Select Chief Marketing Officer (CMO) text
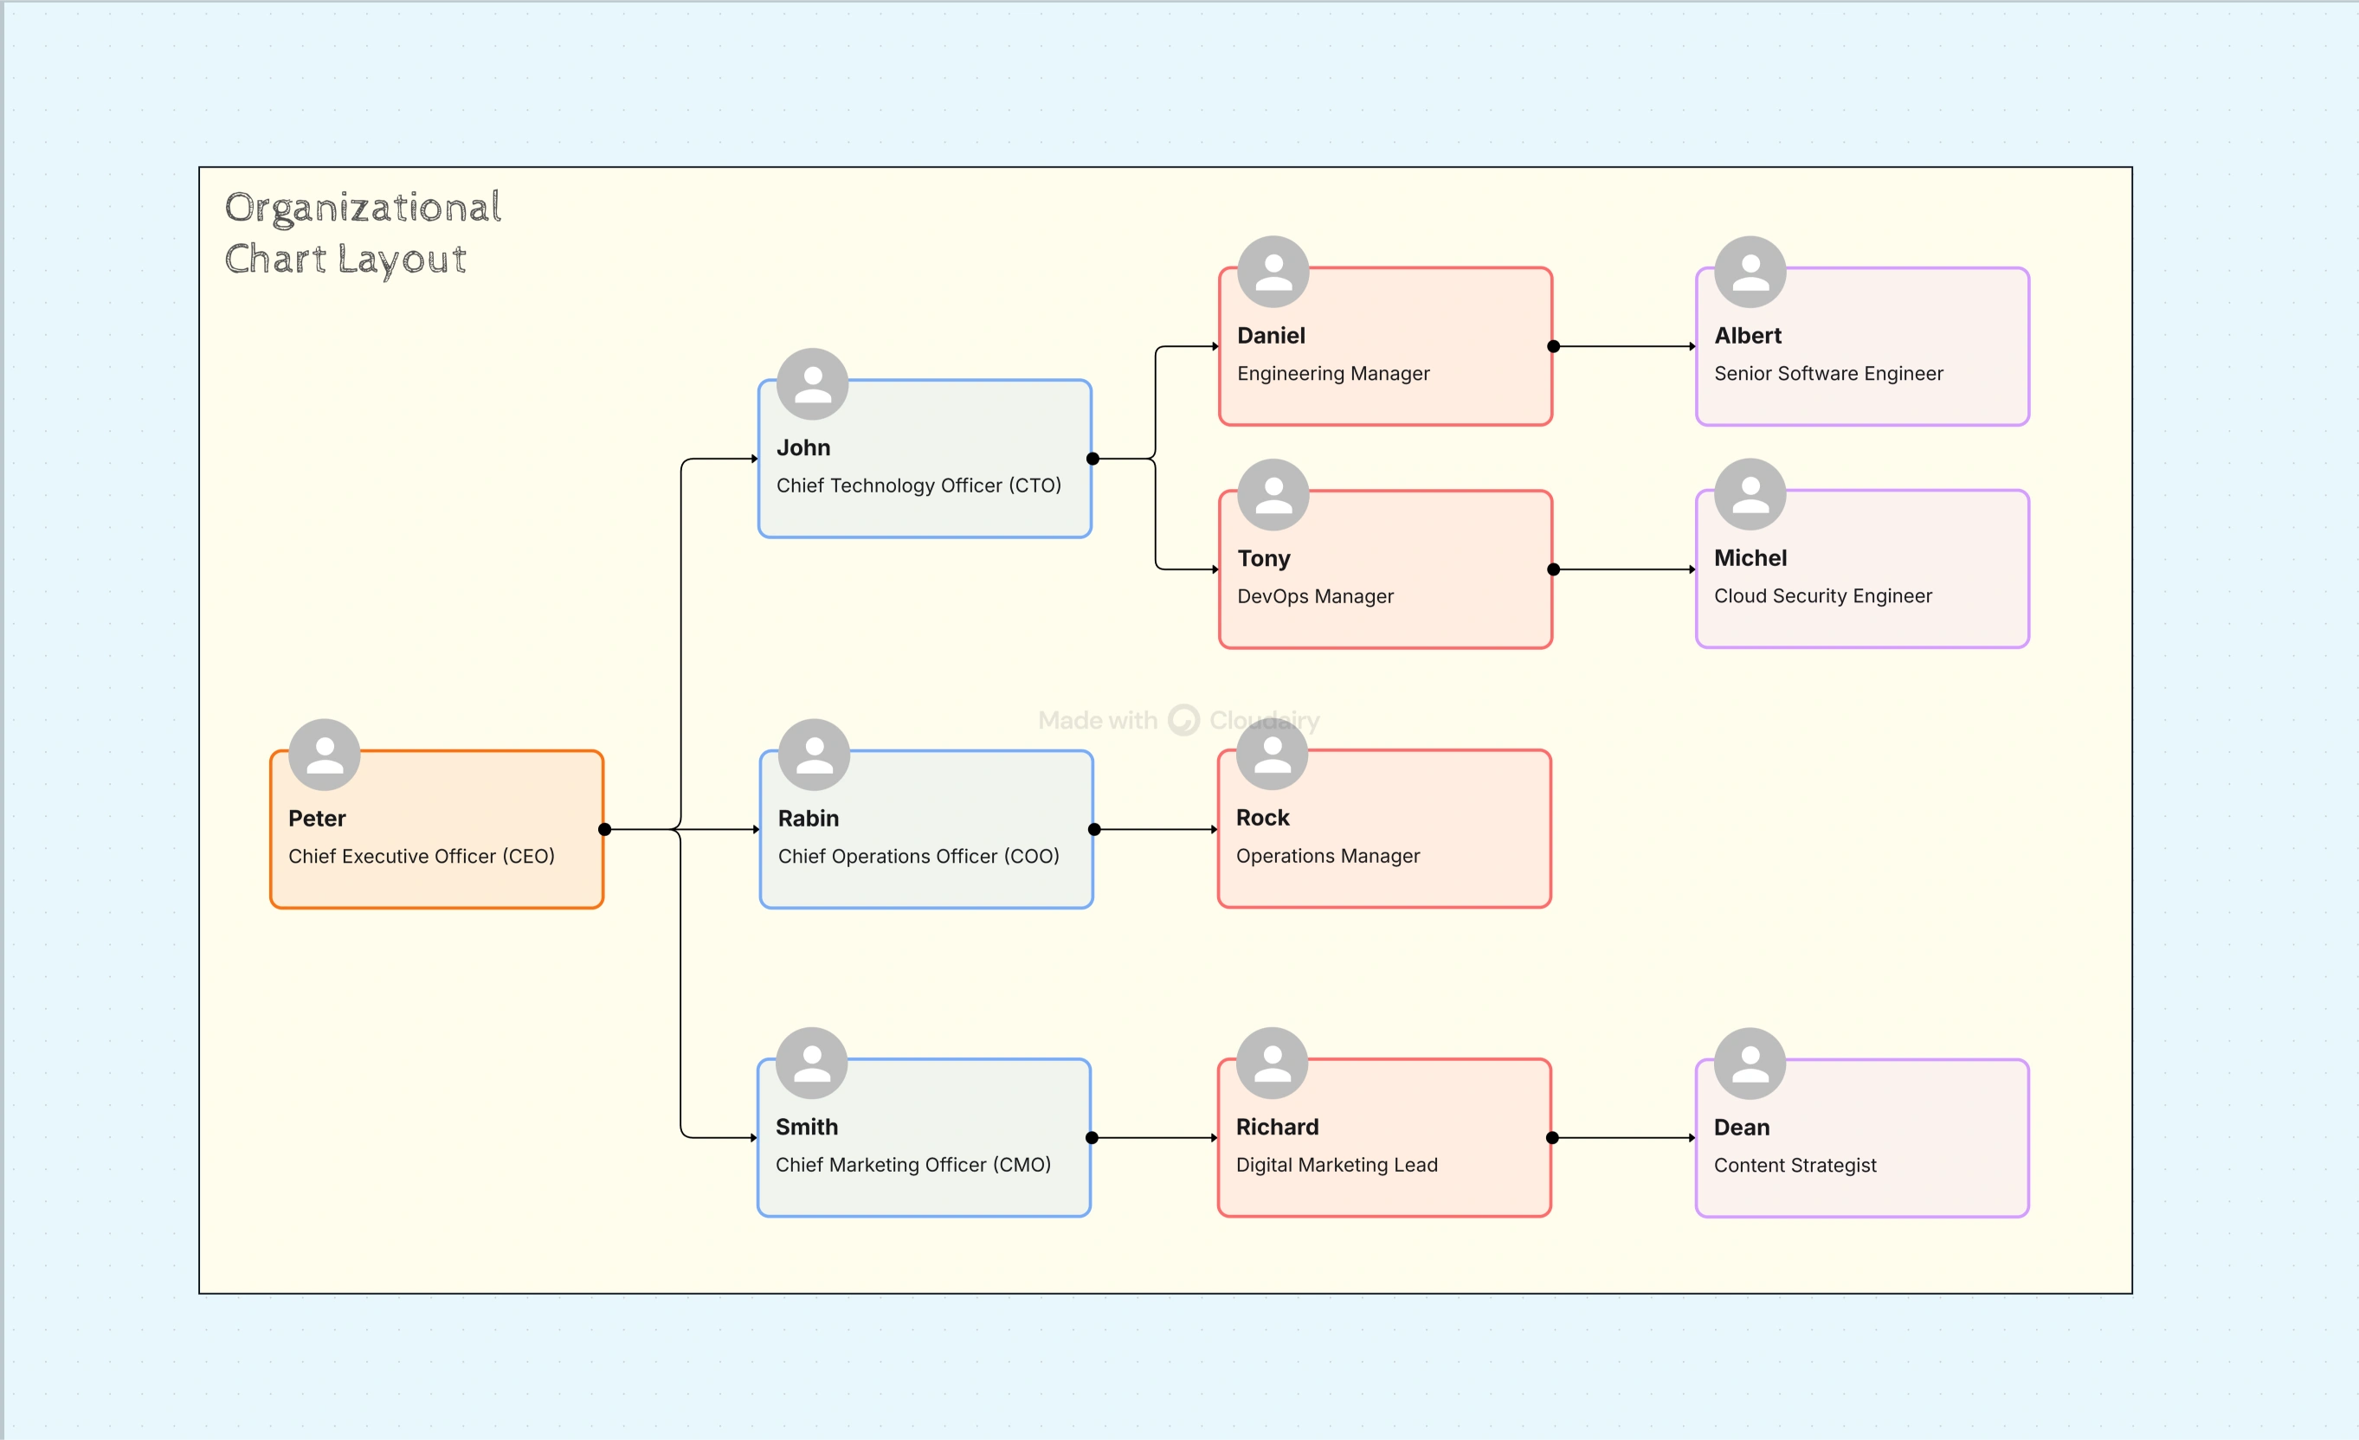Screen dimensions: 2359x1440 tap(913, 1165)
